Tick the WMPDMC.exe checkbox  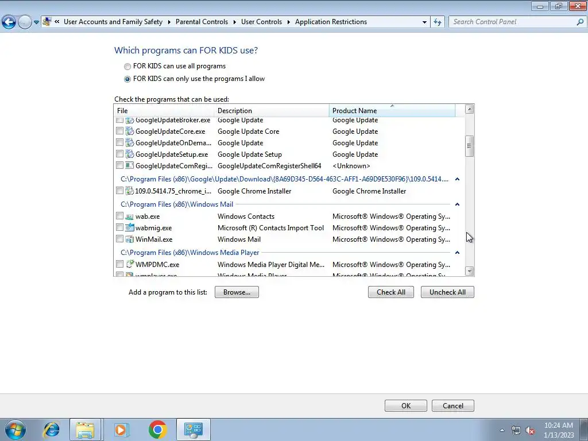pyautogui.click(x=119, y=264)
